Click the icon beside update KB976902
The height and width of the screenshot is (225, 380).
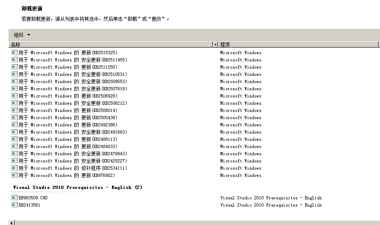point(15,175)
